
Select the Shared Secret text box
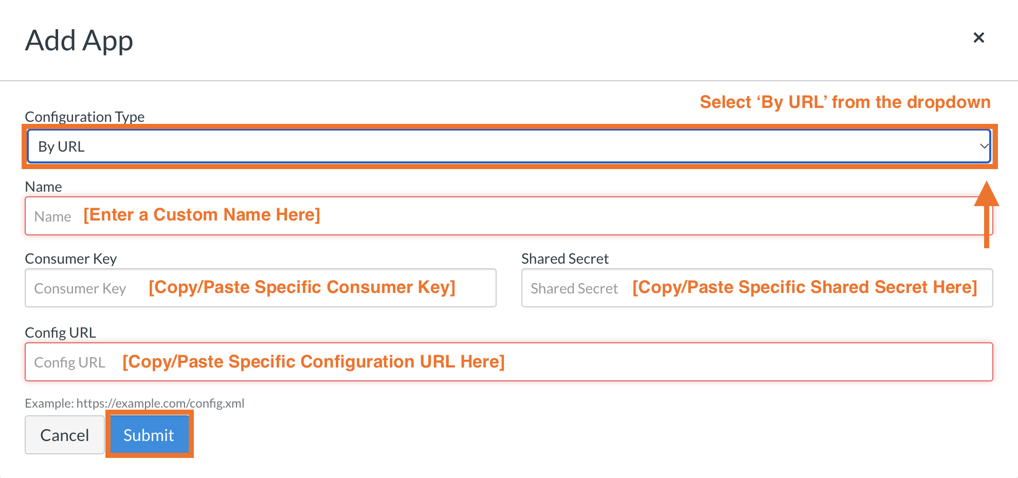pyautogui.click(x=757, y=288)
